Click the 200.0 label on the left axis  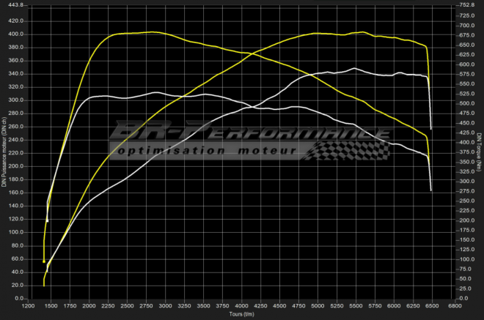click(x=15, y=166)
